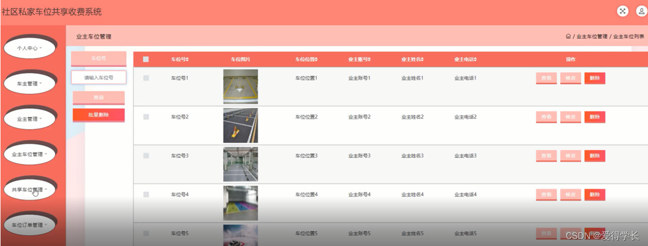This screenshot has height=246, width=648.
Task: Click 查看 button for 车位号3
Action: 546,156
